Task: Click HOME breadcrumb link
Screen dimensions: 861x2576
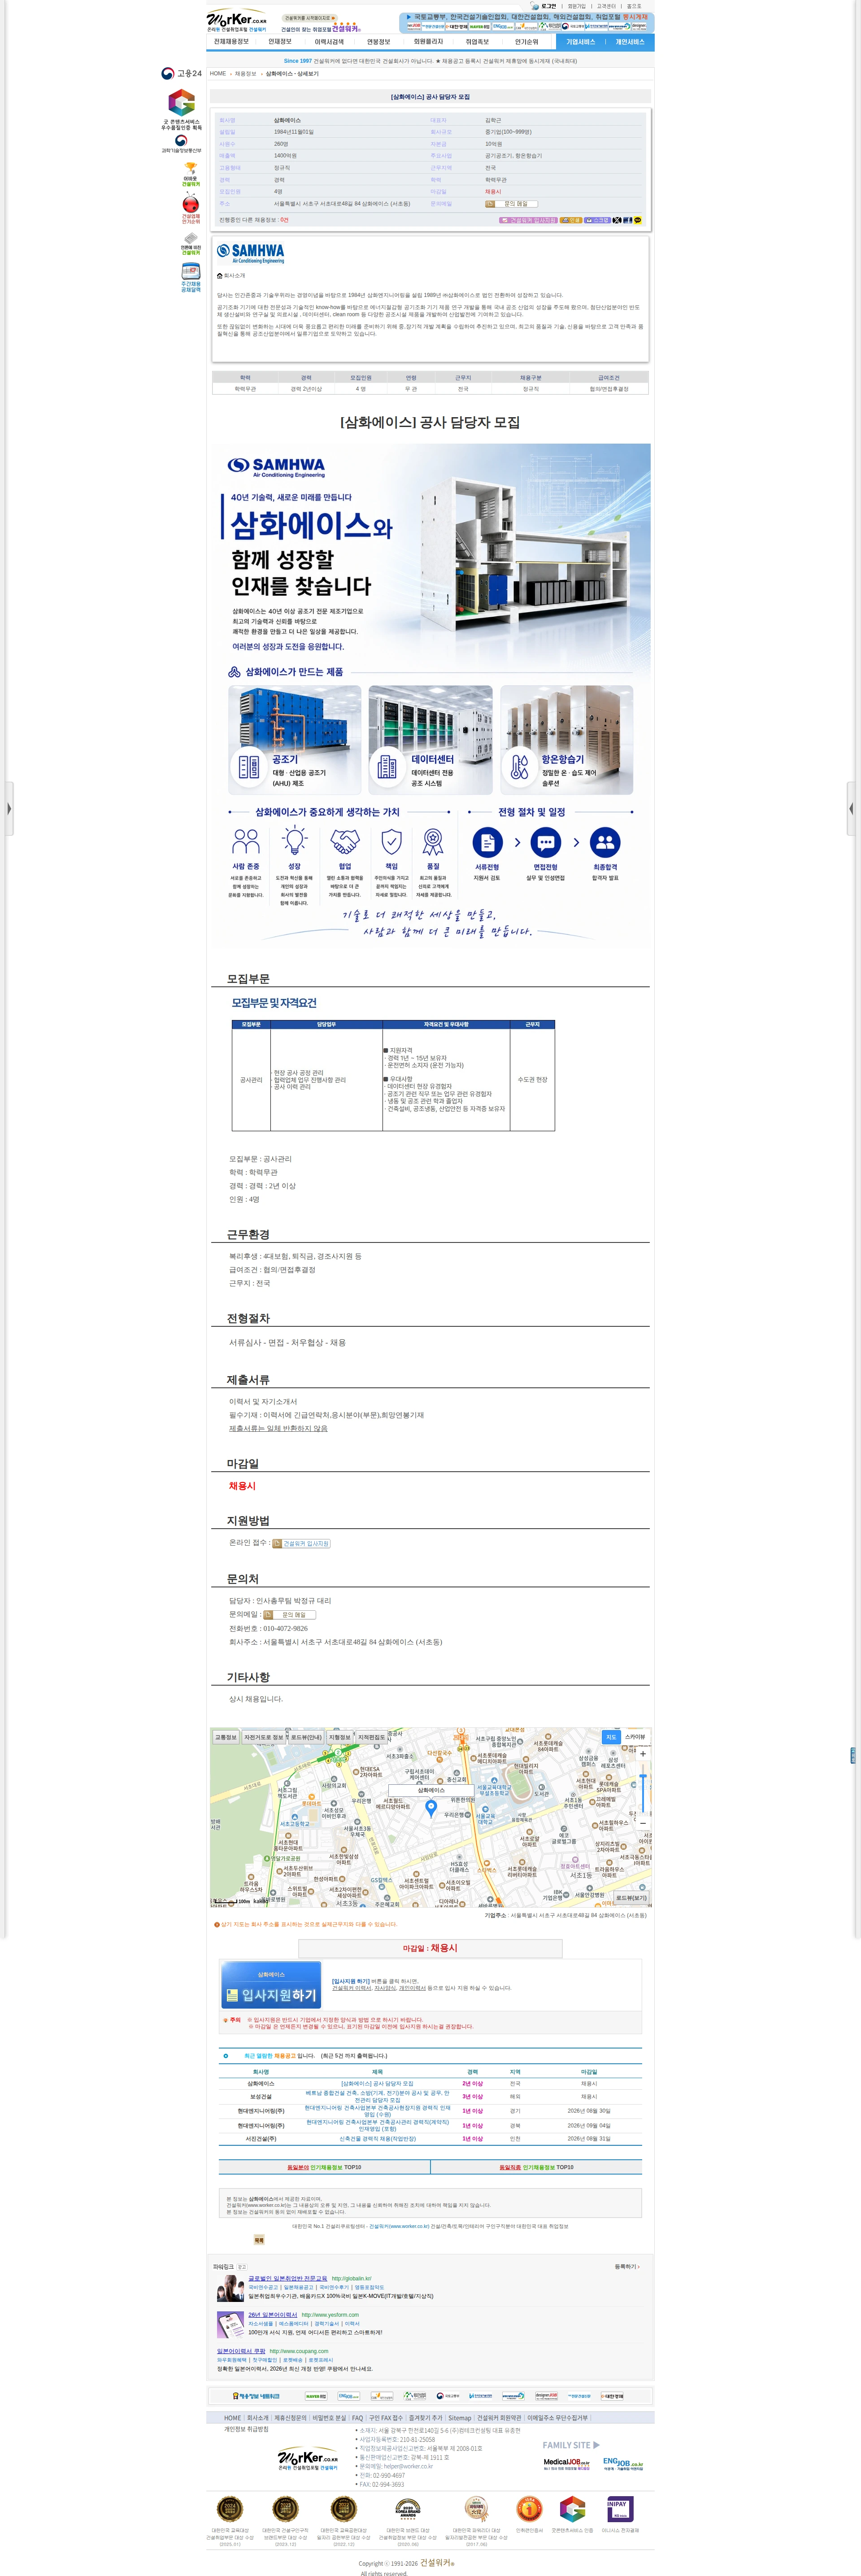Action: [x=218, y=74]
